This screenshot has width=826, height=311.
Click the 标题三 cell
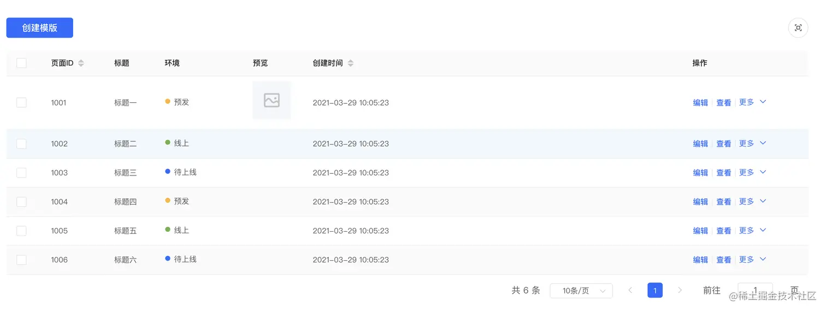coord(126,173)
